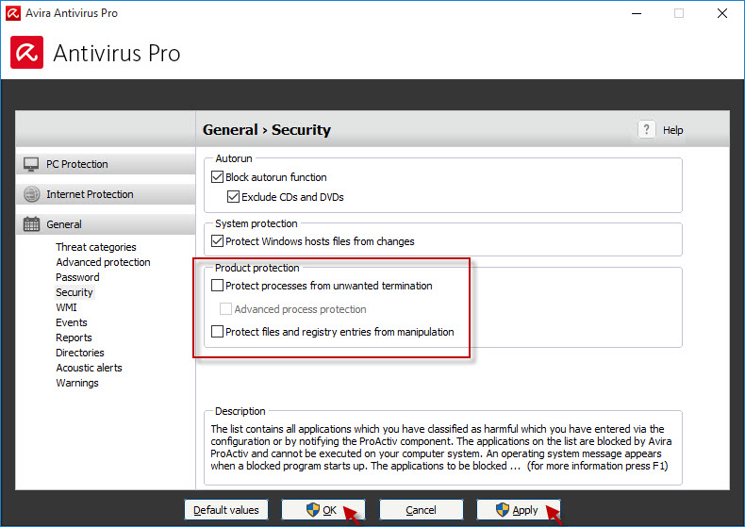Click the Product protection group label
This screenshot has height=527, width=745.
[x=257, y=268]
